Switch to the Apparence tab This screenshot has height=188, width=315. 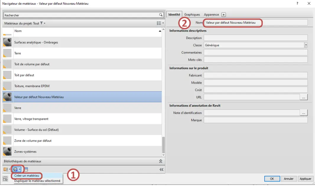[x=211, y=15]
